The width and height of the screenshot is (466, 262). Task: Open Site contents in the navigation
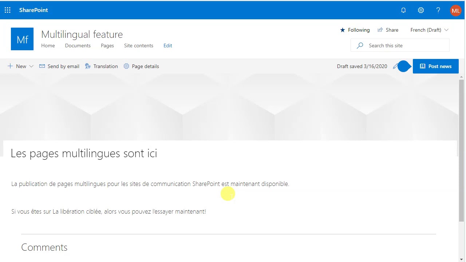pos(139,45)
